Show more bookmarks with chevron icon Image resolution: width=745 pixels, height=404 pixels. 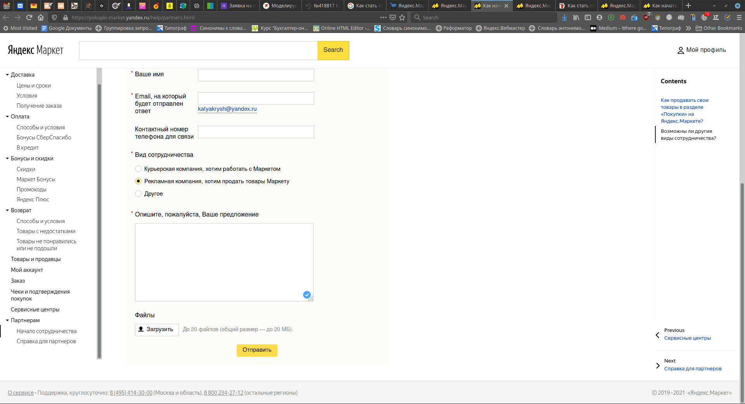pyautogui.click(x=688, y=28)
